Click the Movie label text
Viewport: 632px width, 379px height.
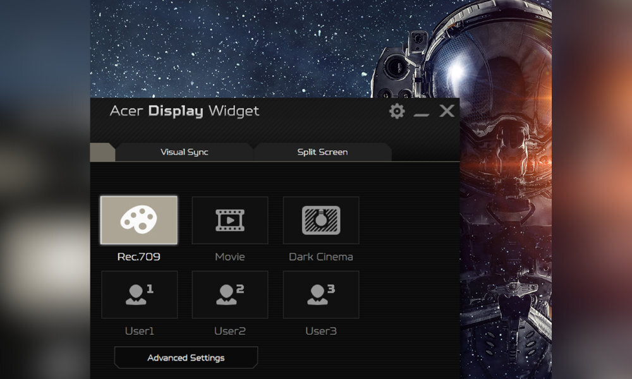tap(230, 256)
